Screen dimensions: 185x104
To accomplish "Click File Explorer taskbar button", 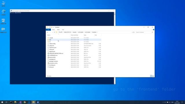I will pyautogui.click(x=34, y=102).
